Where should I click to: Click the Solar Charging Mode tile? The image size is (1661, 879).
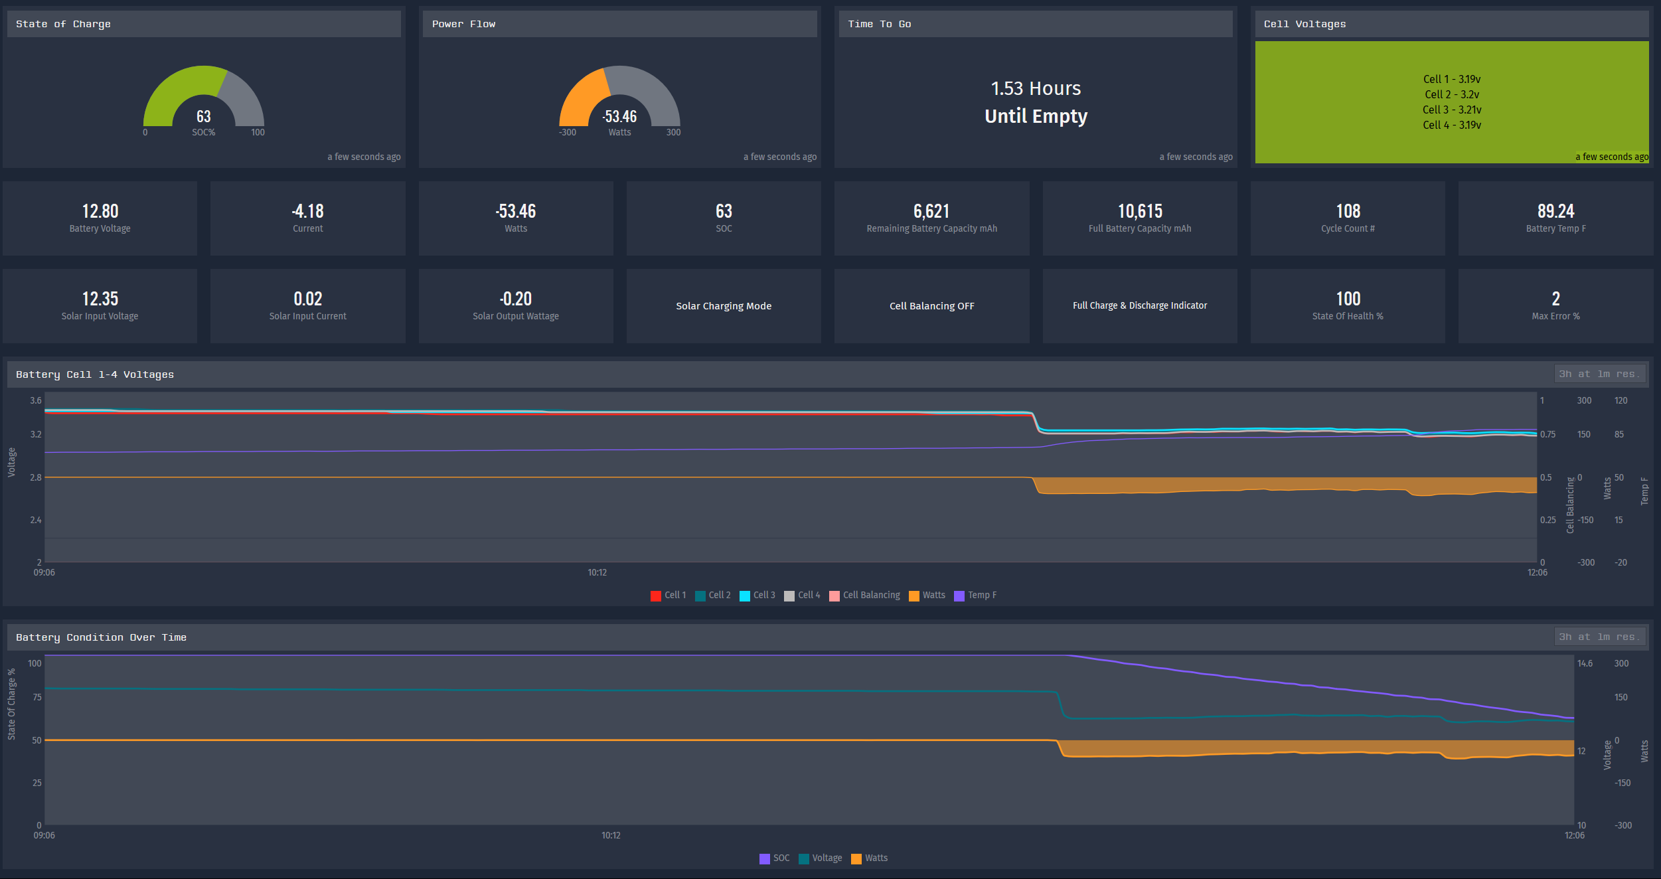724,306
